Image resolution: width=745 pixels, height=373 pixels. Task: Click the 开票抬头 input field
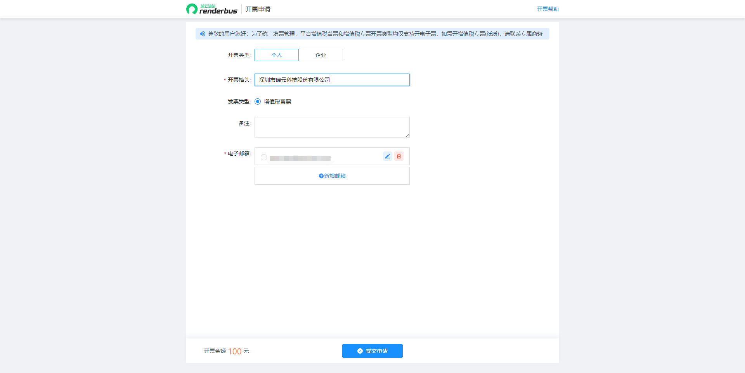(x=332, y=80)
